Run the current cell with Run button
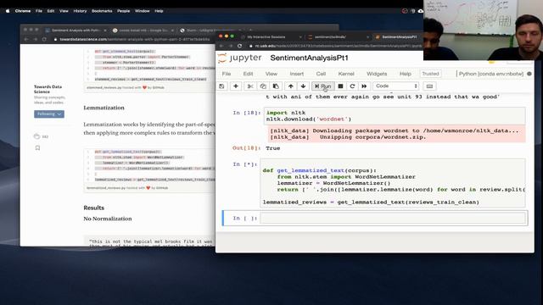This screenshot has width=543, height=305. click(x=323, y=86)
